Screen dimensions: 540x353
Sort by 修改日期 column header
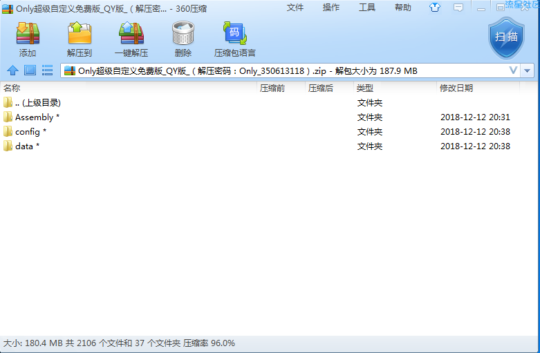(478, 88)
